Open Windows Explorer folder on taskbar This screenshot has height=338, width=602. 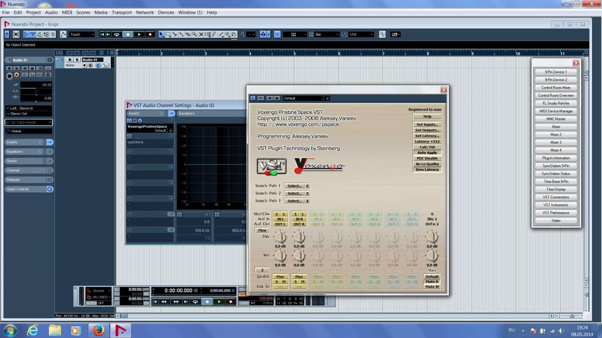click(x=55, y=330)
